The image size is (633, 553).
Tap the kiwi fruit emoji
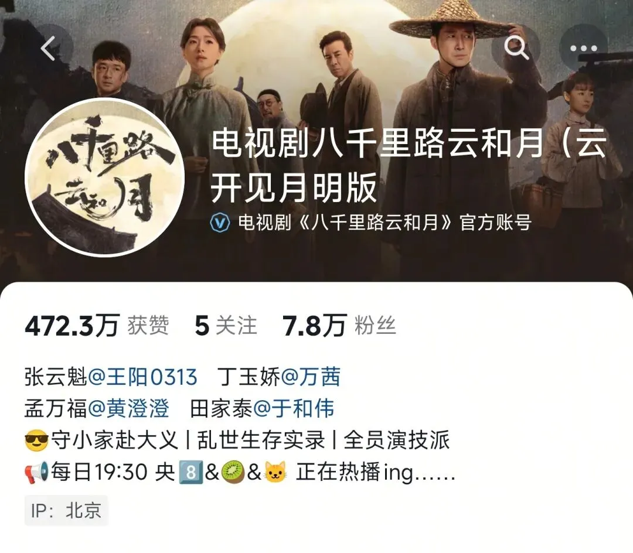233,472
